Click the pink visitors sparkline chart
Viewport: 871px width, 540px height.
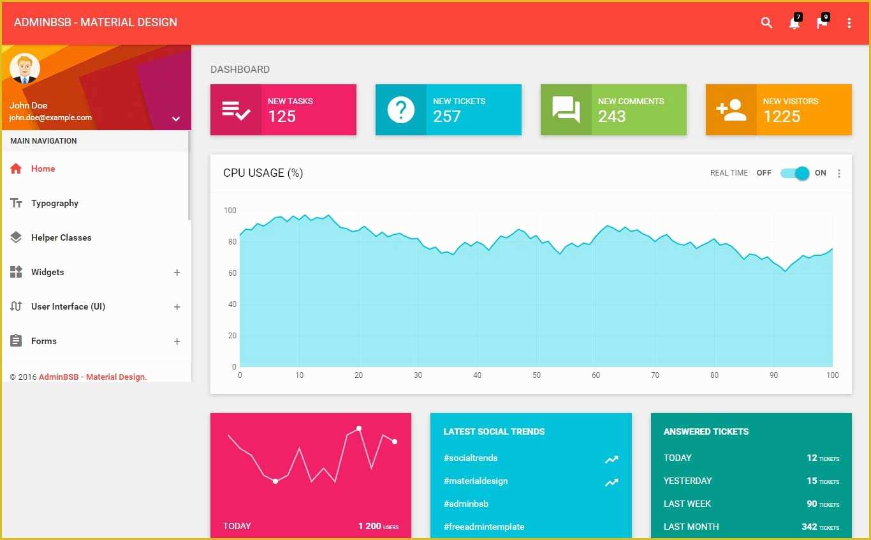[311, 454]
